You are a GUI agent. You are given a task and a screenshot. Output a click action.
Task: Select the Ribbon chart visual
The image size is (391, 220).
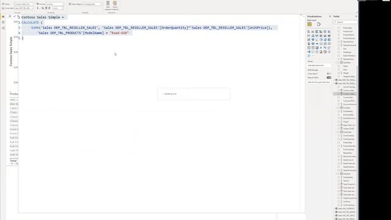329,35
